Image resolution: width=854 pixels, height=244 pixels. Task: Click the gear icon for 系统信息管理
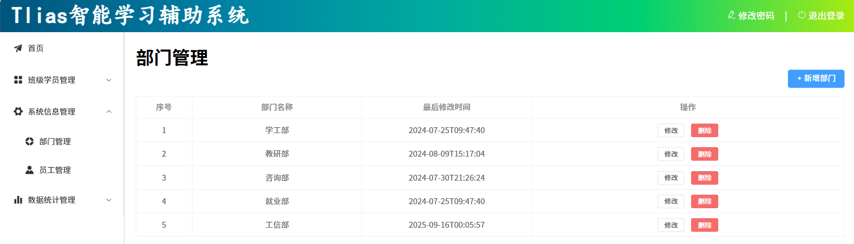point(18,111)
